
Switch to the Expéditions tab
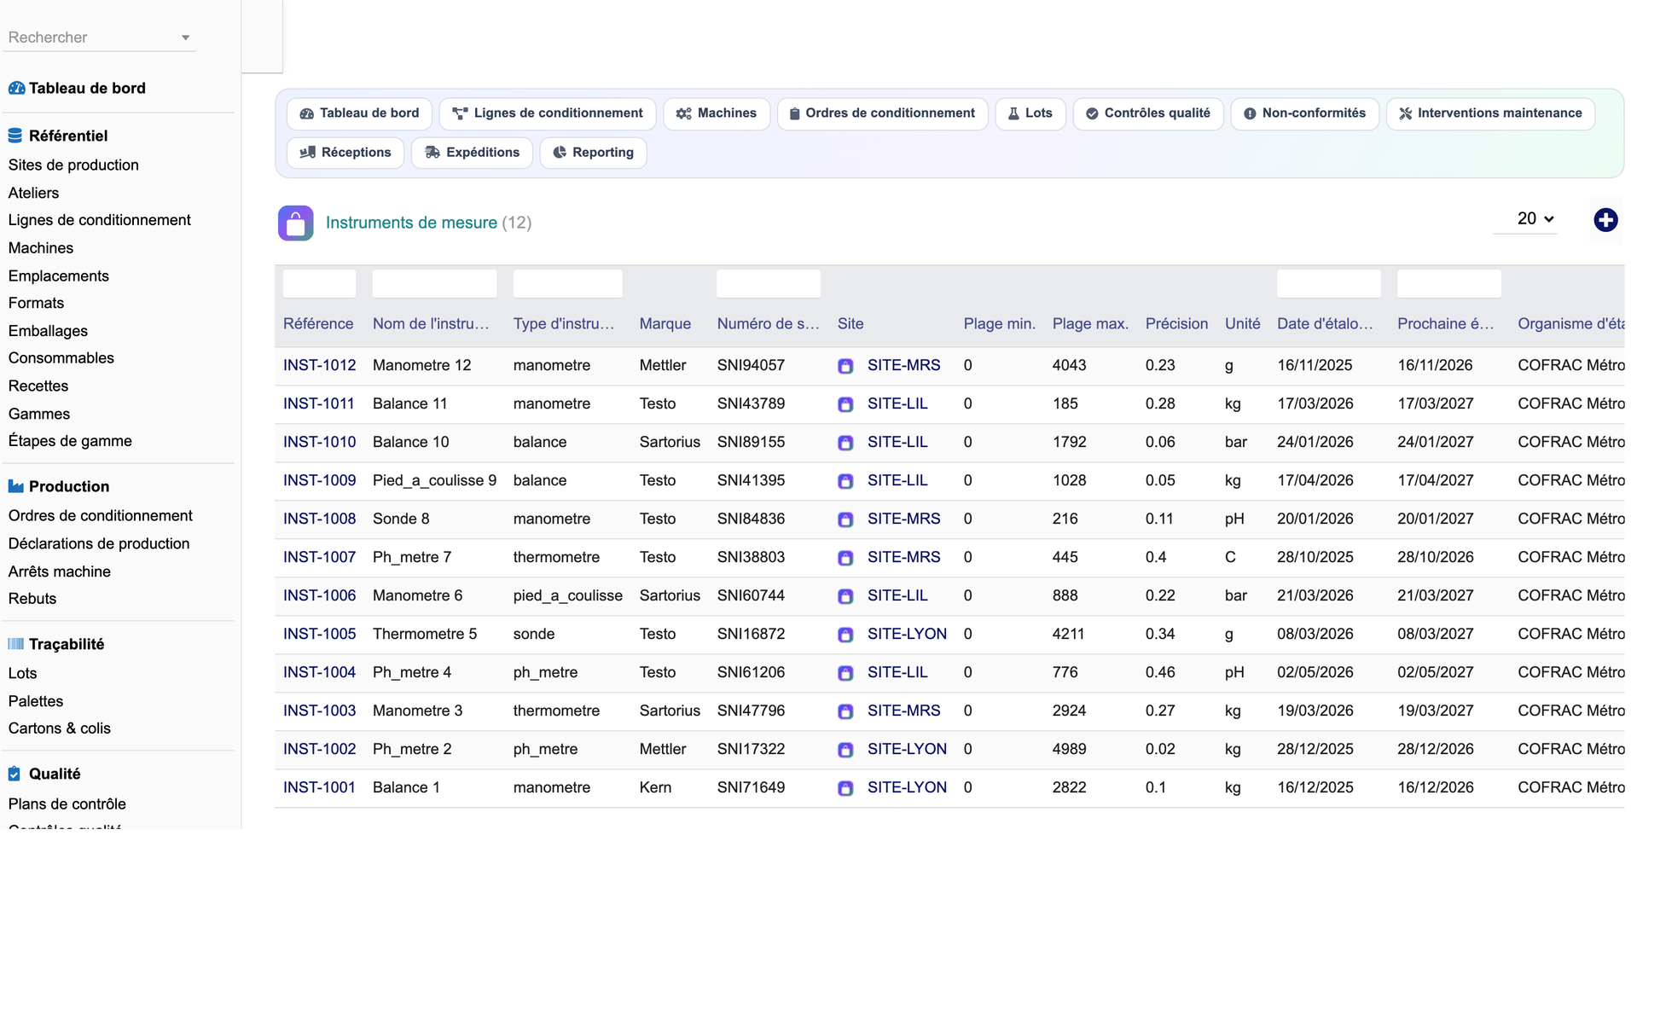(x=472, y=153)
